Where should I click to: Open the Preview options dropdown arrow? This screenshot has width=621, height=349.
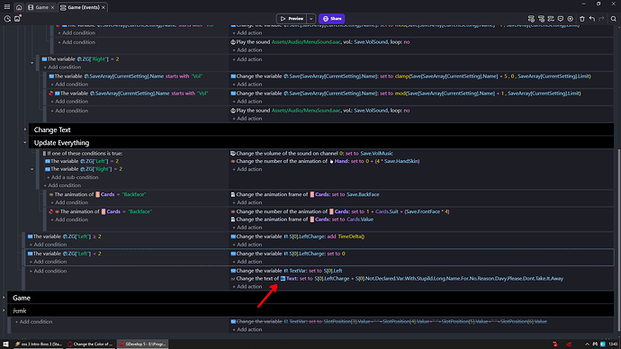point(311,19)
